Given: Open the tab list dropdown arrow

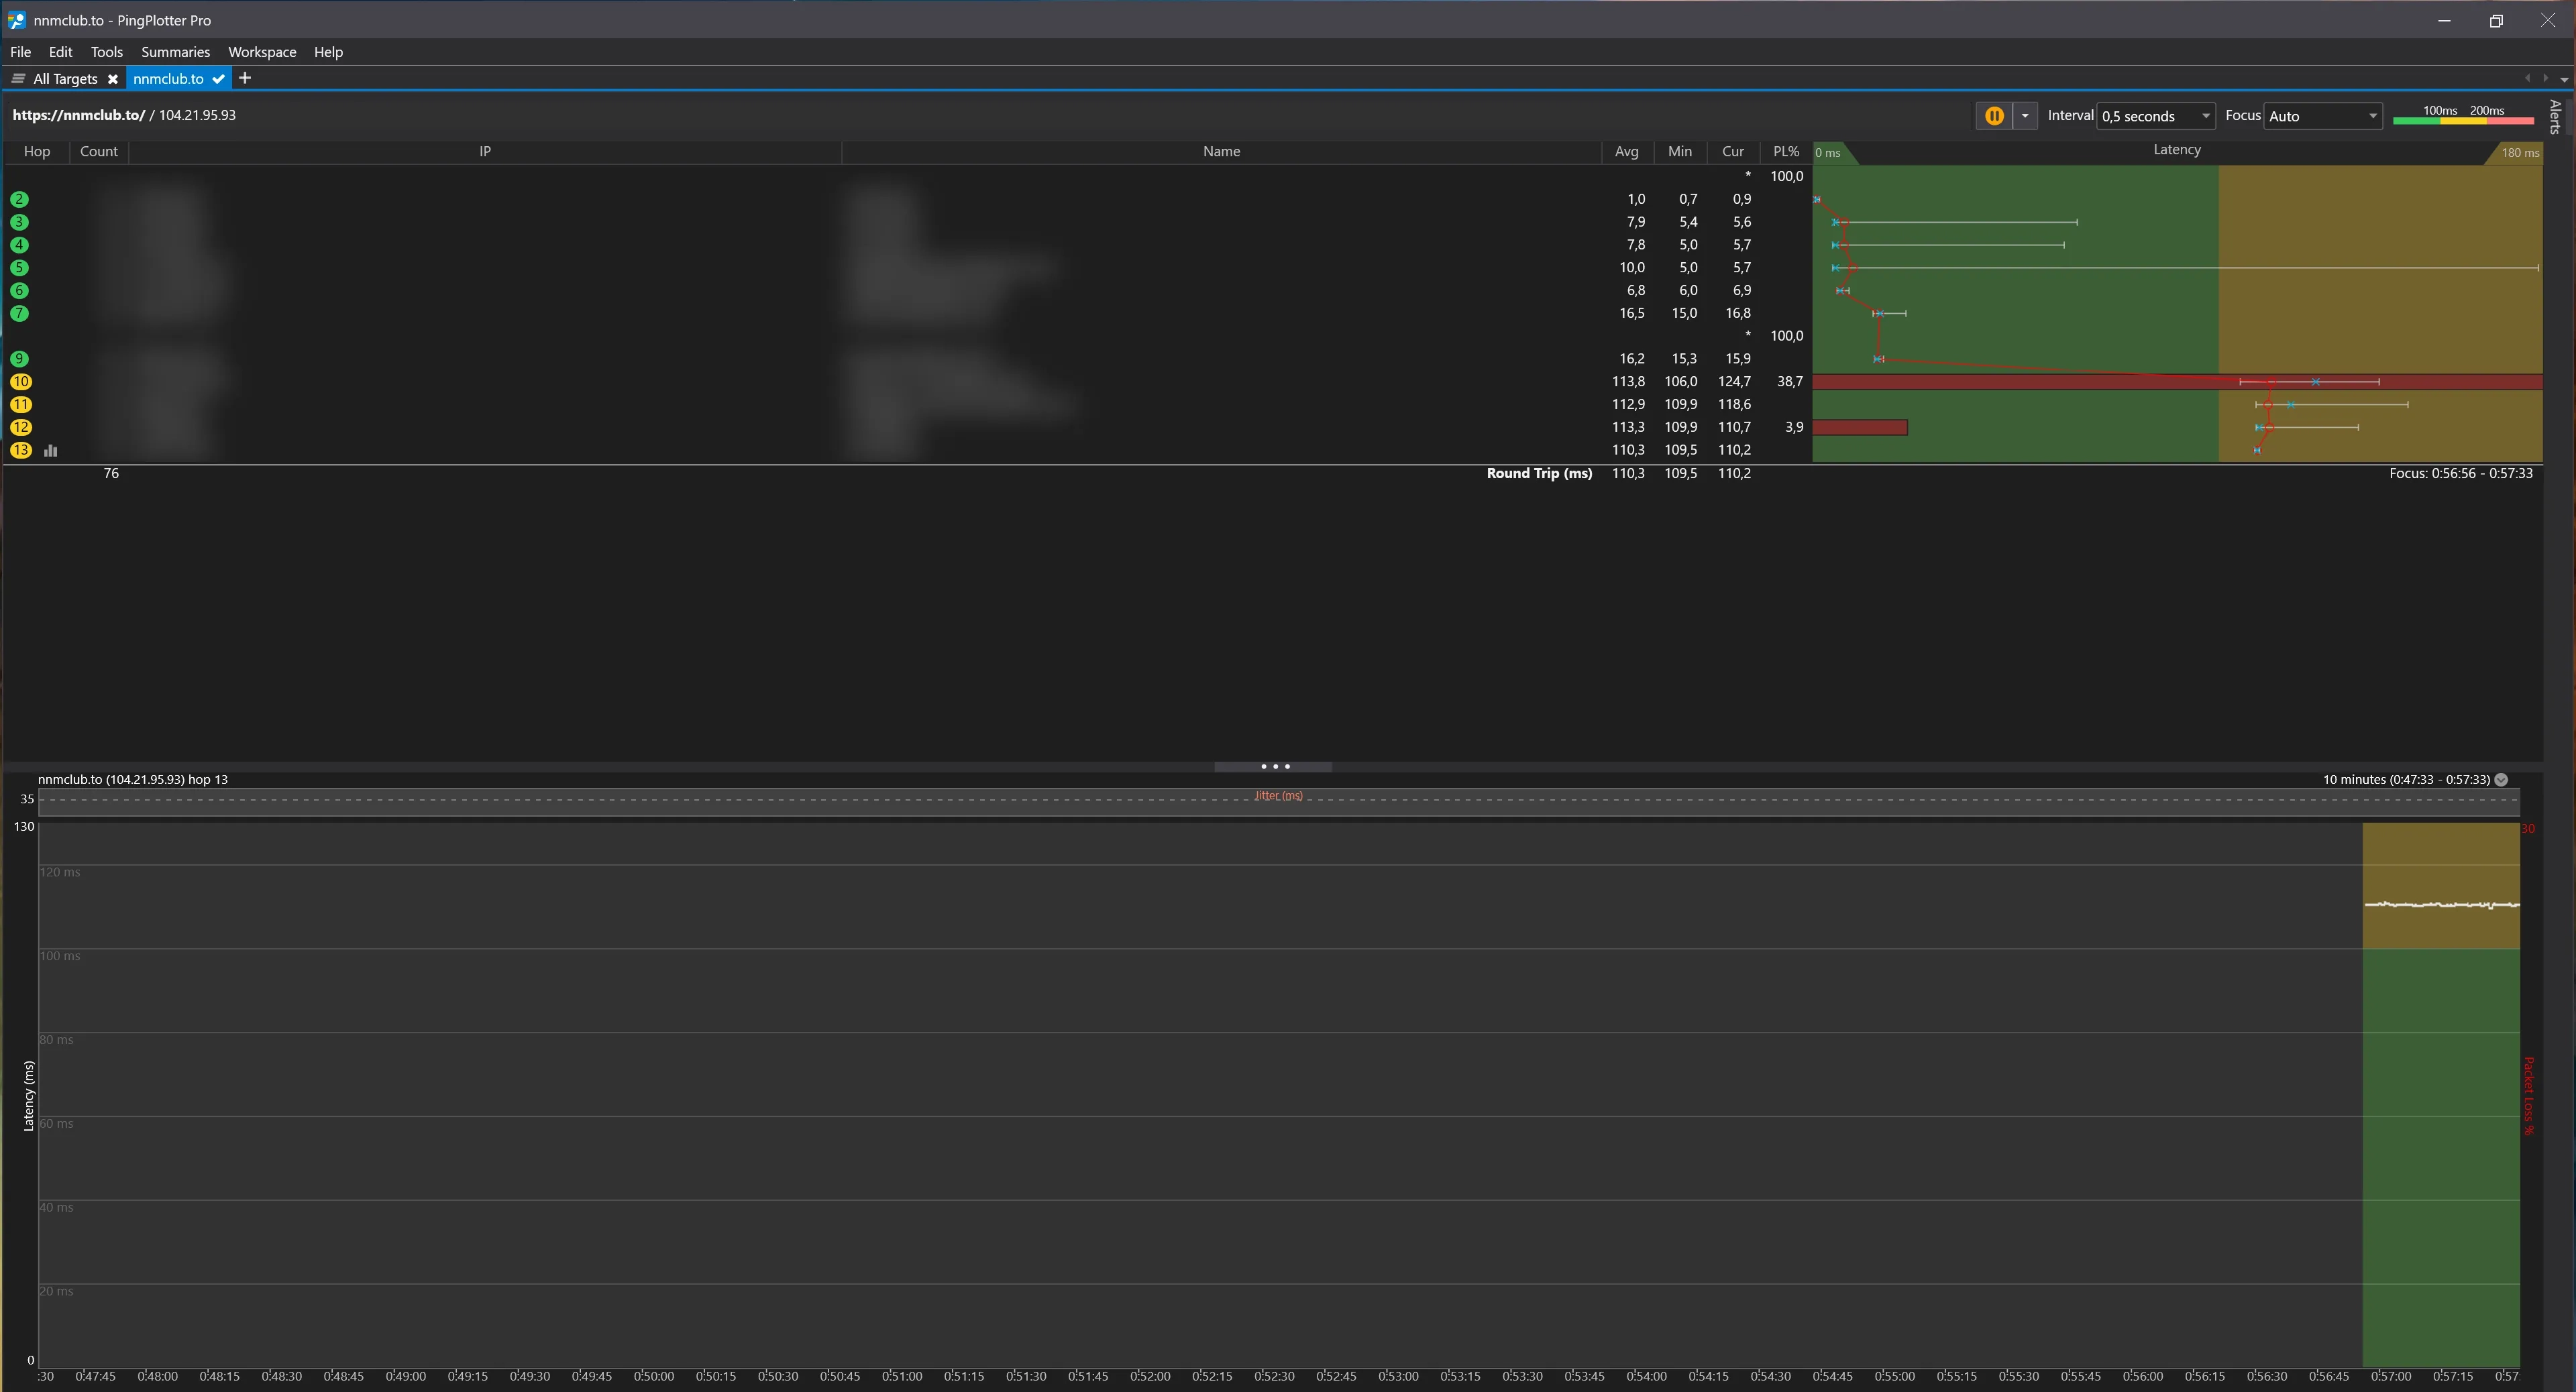Looking at the screenshot, I should click(x=2564, y=79).
